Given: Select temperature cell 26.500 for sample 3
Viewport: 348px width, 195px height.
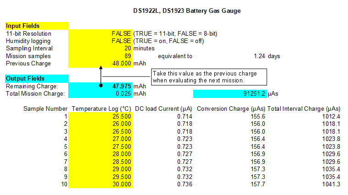Looking at the screenshot, I should (x=100, y=131).
